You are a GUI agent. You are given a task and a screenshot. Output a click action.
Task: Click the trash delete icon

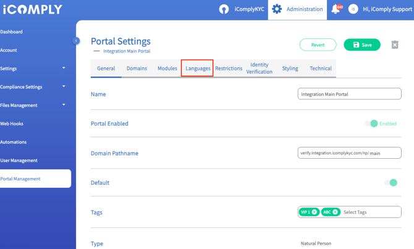tap(395, 44)
